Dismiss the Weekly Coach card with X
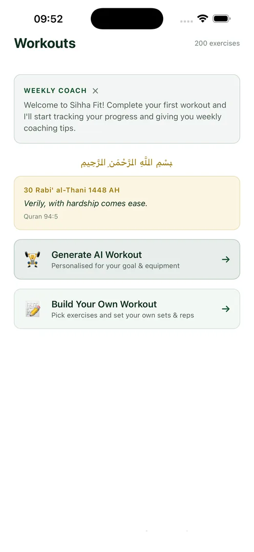Screen dimensions: 254x552 pos(95,91)
